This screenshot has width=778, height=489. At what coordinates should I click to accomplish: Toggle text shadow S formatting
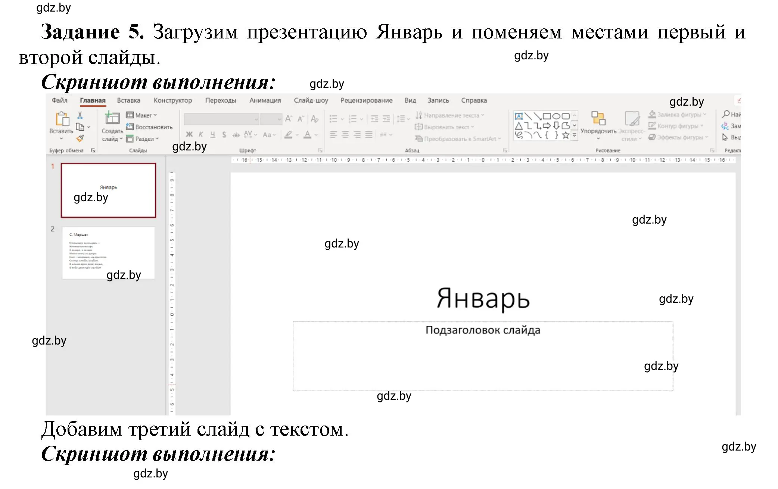(x=224, y=134)
